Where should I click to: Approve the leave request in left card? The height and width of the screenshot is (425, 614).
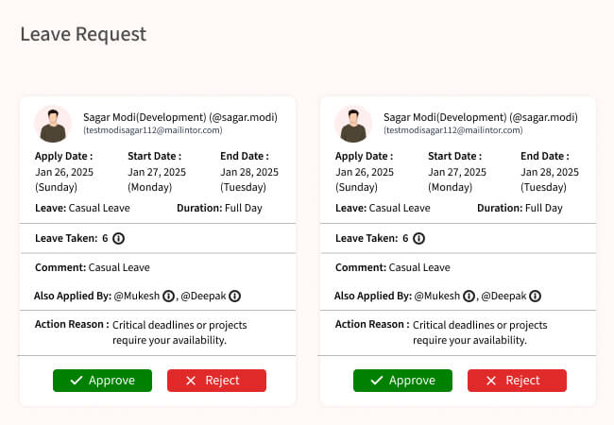(x=101, y=381)
